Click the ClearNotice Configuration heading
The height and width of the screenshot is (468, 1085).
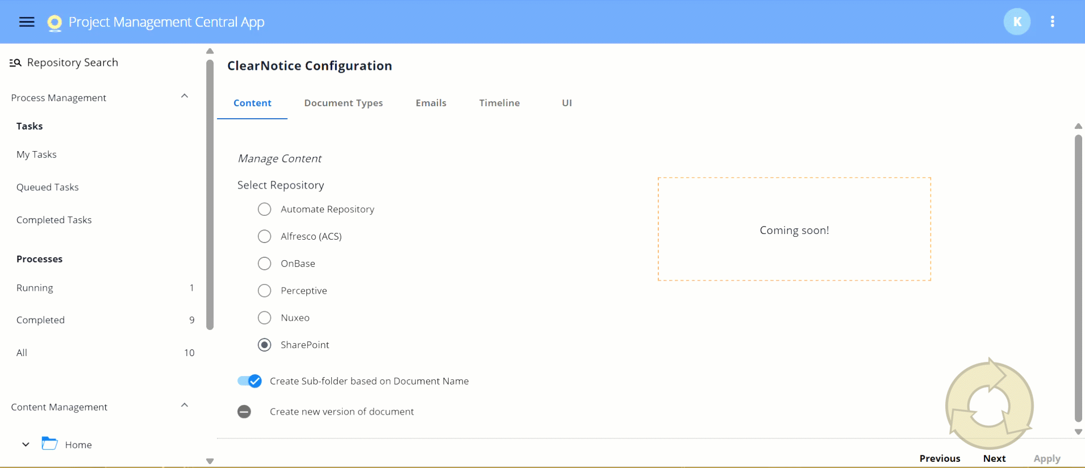point(310,66)
